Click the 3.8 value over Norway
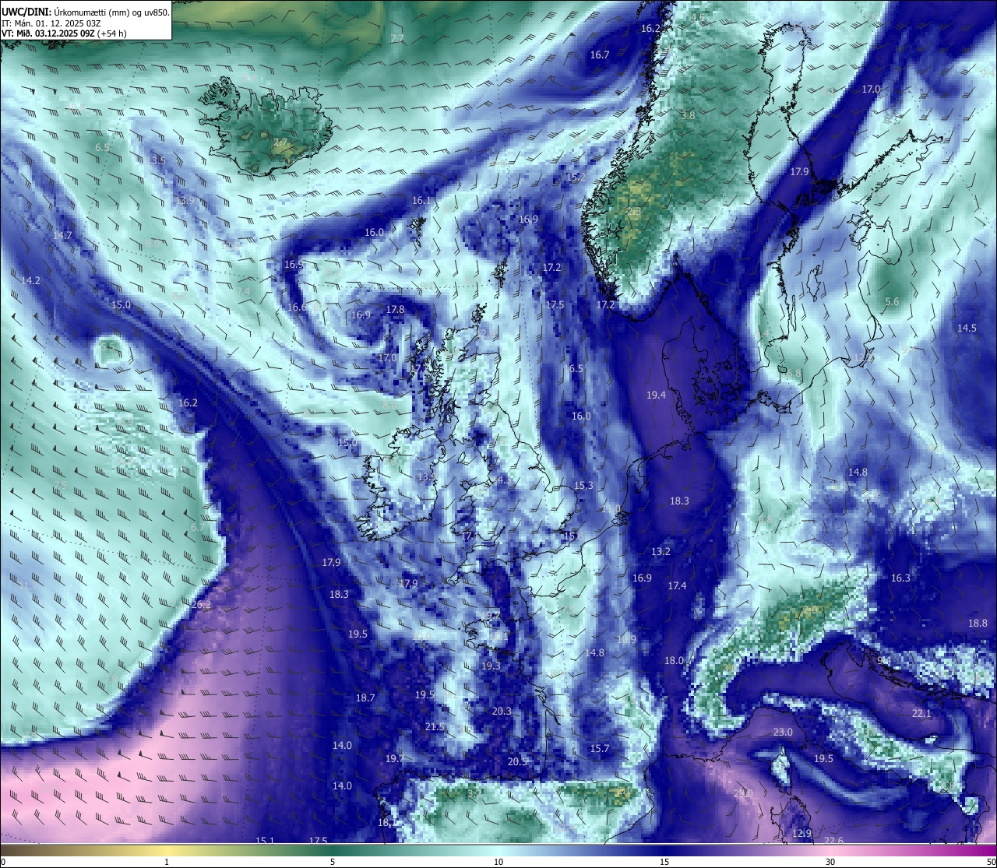Viewport: 997px width, 868px height. pyautogui.click(x=688, y=115)
